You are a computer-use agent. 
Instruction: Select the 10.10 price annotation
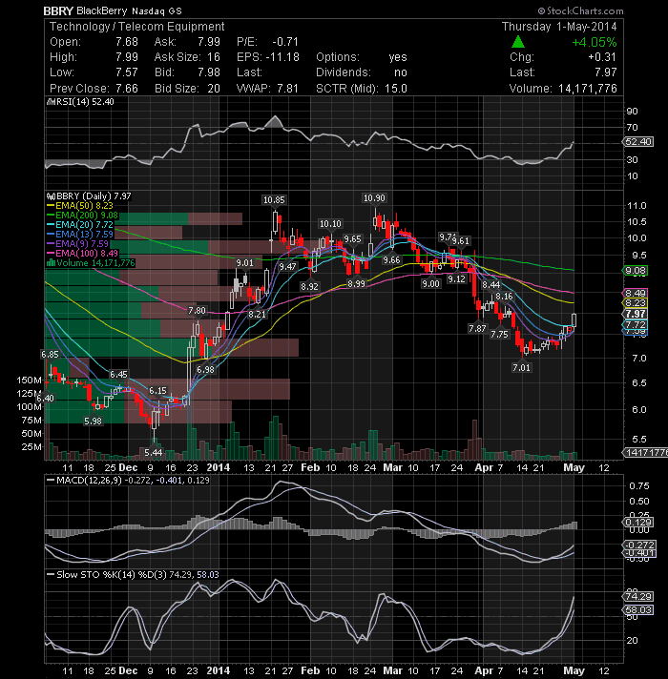(330, 223)
